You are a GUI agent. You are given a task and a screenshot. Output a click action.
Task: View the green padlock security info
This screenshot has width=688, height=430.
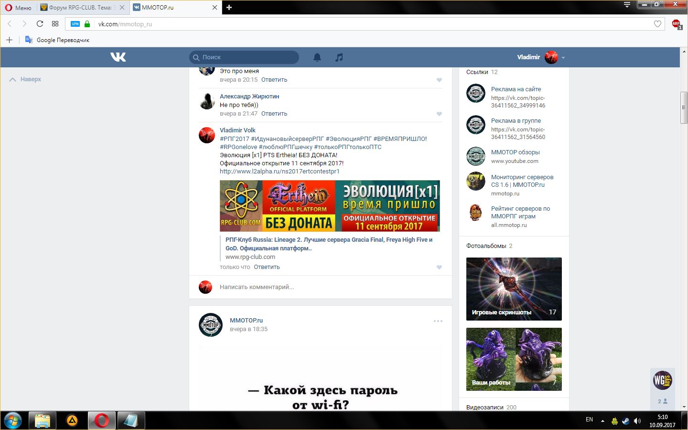87,24
